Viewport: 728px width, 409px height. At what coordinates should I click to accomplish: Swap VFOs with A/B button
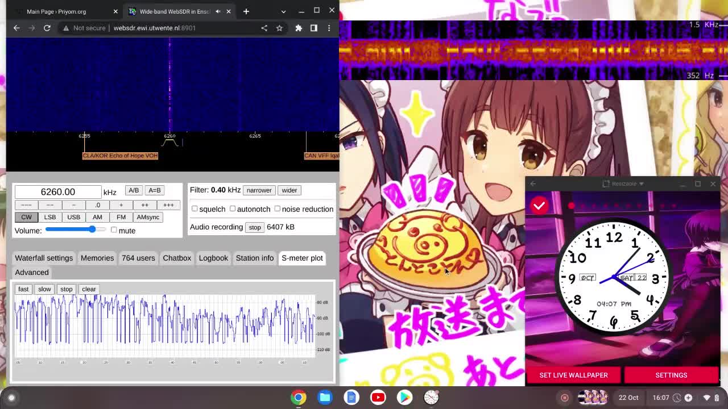133,190
